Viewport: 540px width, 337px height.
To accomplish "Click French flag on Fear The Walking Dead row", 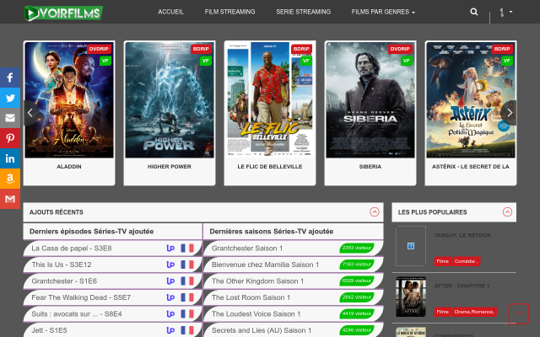I will coord(187,297).
